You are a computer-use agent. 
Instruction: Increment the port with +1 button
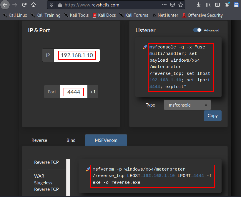pos(93,92)
